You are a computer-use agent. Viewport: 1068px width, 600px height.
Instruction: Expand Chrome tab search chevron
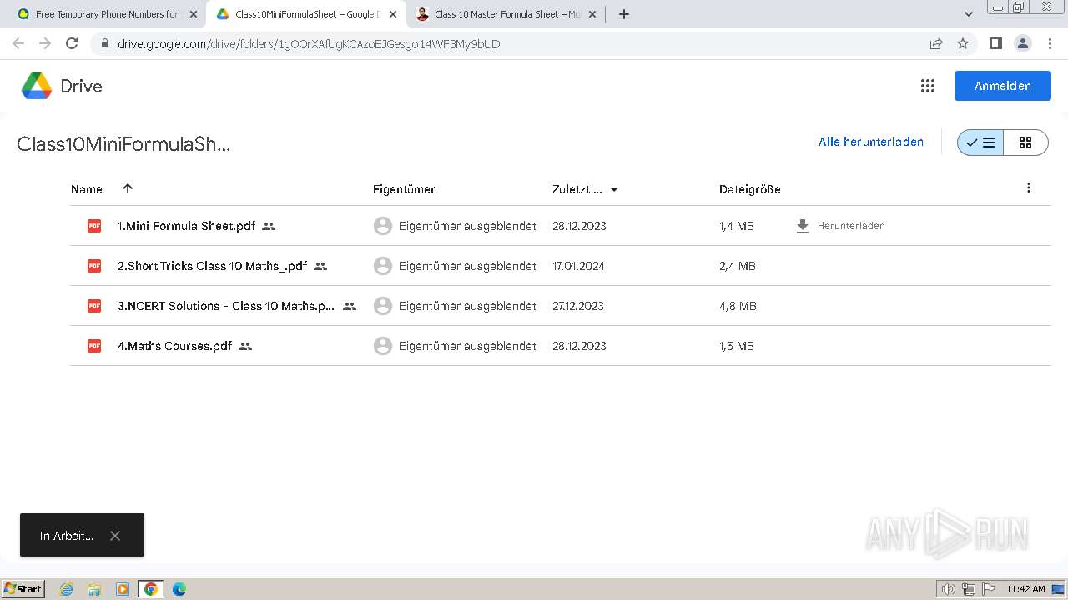[968, 14]
